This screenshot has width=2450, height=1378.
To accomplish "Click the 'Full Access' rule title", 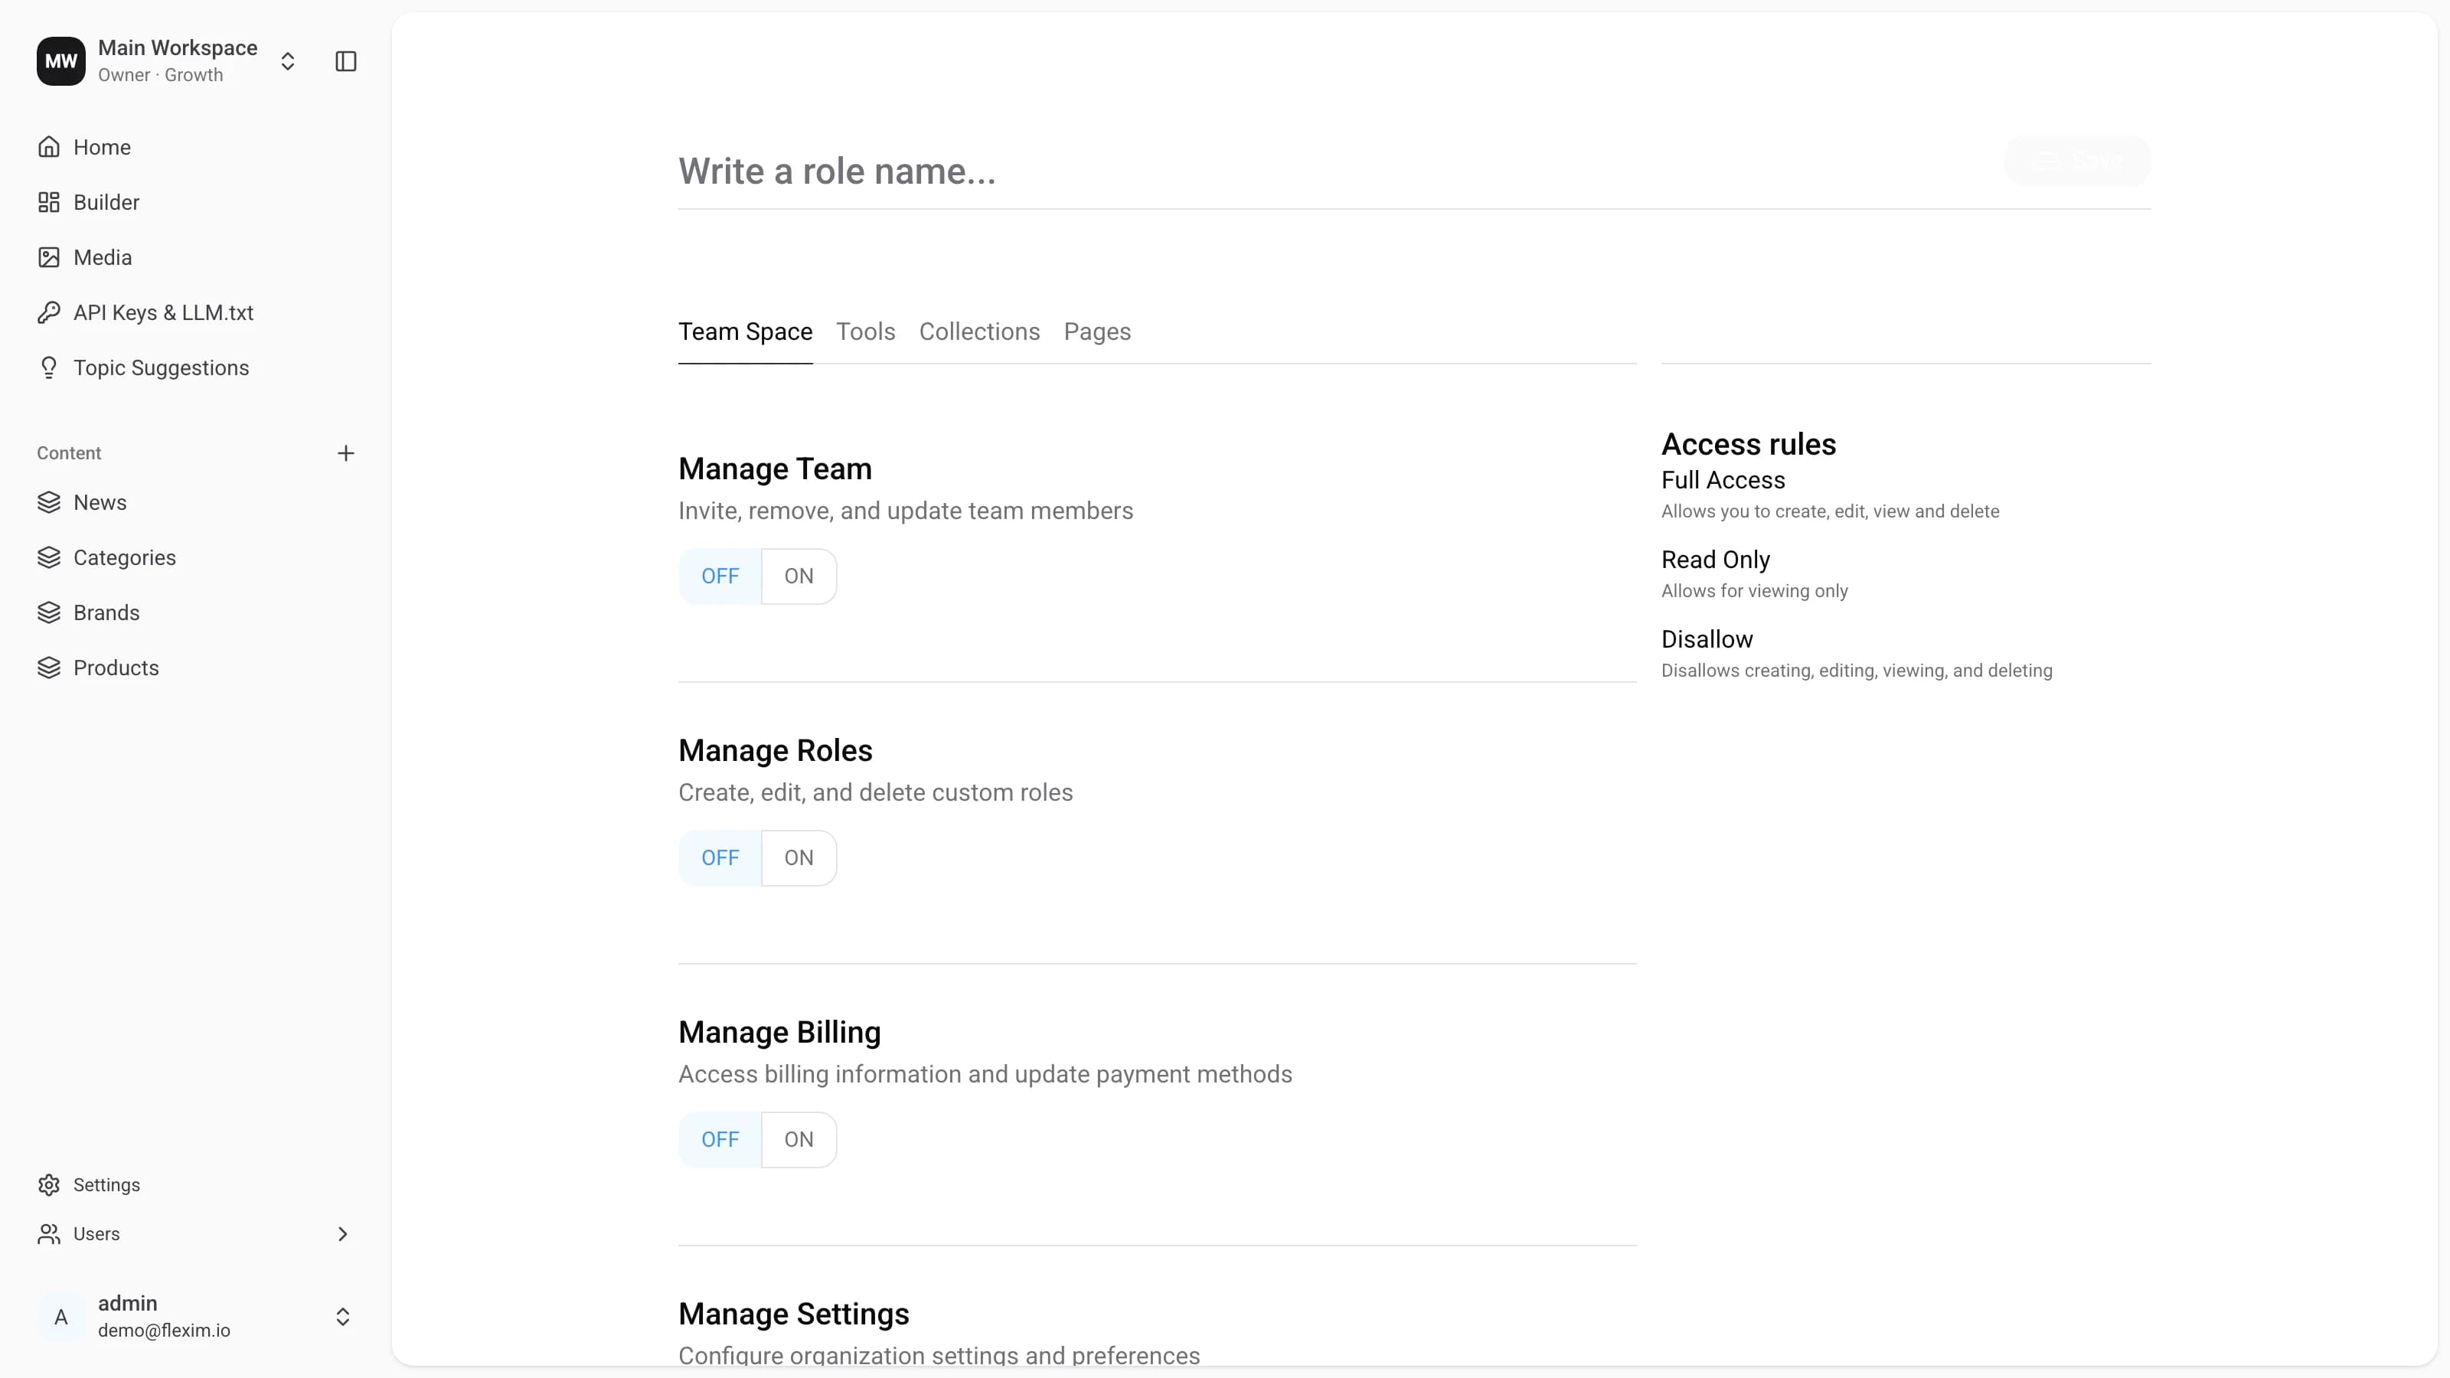I will (1723, 480).
